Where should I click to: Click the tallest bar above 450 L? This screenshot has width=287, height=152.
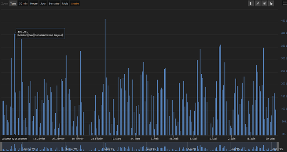pos(105,77)
